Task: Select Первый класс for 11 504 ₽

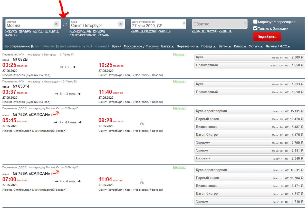Action: coord(250,178)
